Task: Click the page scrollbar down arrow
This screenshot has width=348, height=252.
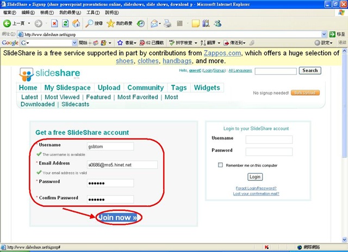Action: (x=344, y=240)
